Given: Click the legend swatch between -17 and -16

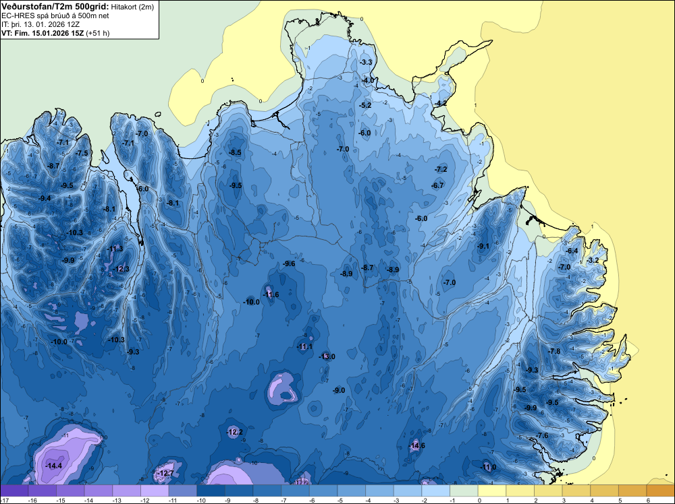Looking at the screenshot, I should point(14,491).
